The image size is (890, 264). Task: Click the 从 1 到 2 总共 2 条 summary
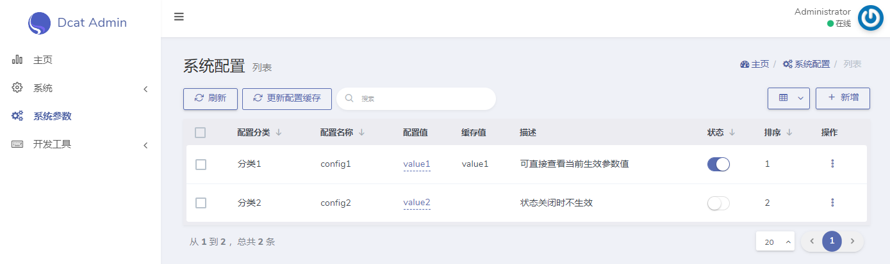pos(232,242)
